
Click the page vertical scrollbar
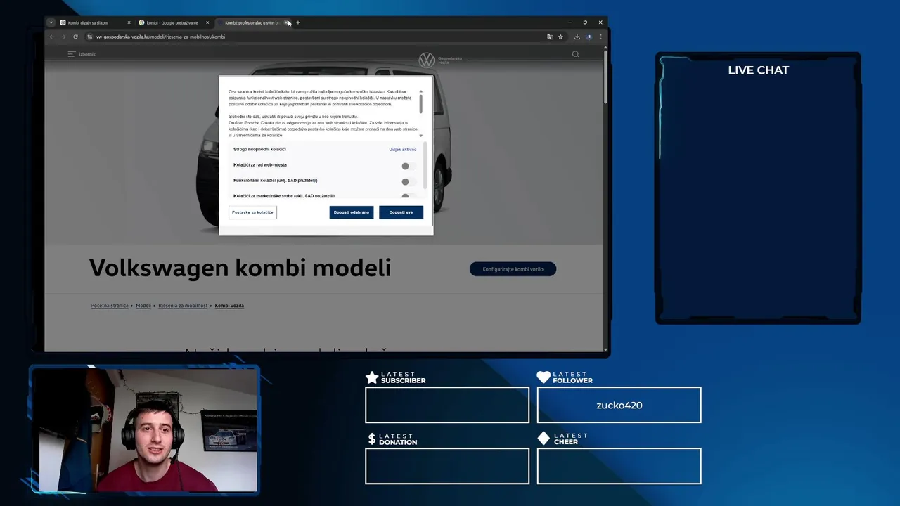point(605,77)
